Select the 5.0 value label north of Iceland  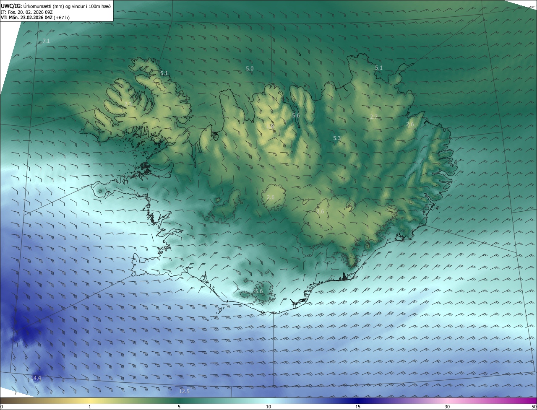click(250, 68)
